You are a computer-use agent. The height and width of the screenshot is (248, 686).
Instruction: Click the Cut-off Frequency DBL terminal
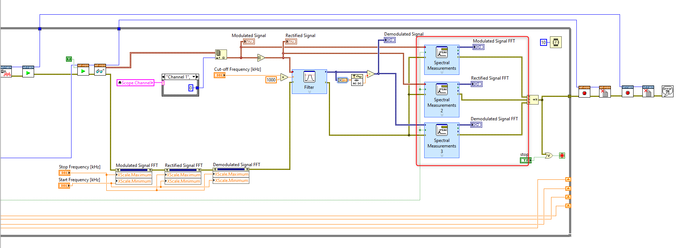coord(220,75)
